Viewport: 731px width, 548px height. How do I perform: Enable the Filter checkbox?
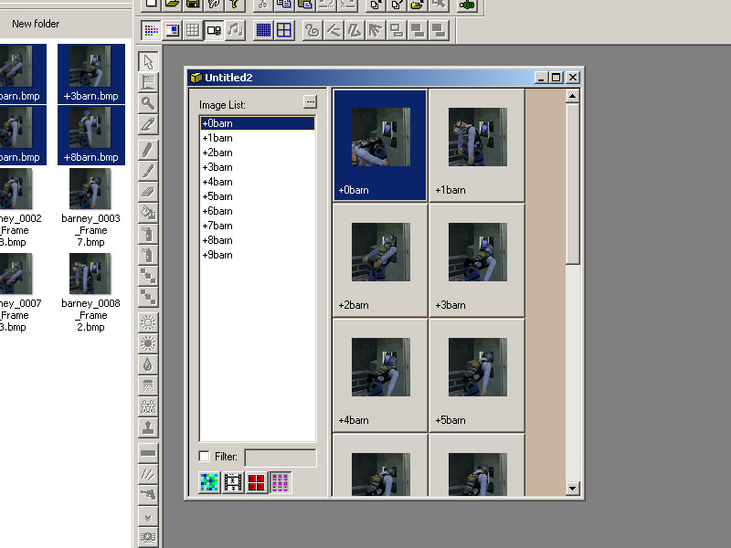[x=204, y=456]
